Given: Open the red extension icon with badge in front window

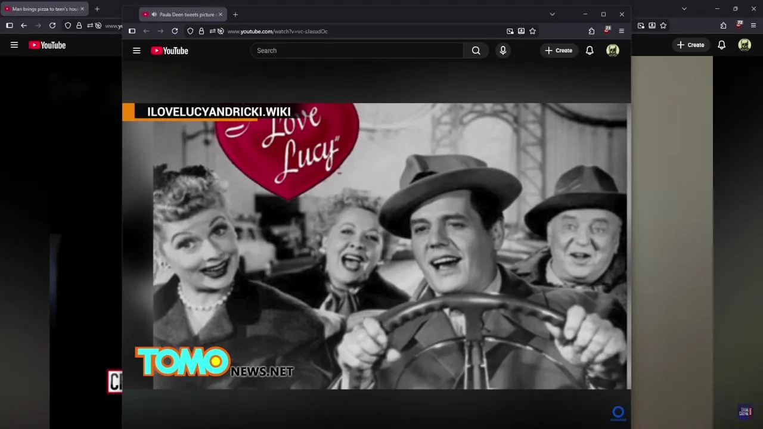Looking at the screenshot, I should tap(607, 30).
